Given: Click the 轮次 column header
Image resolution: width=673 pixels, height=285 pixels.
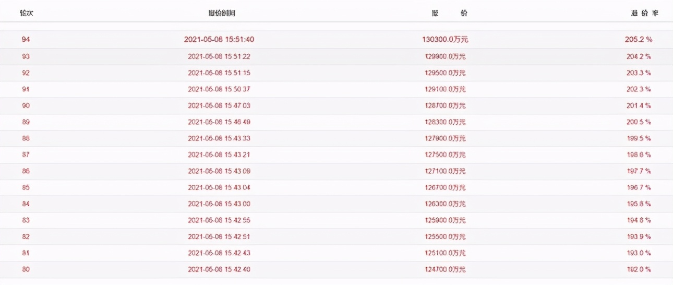Looking at the screenshot, I should click(x=27, y=13).
